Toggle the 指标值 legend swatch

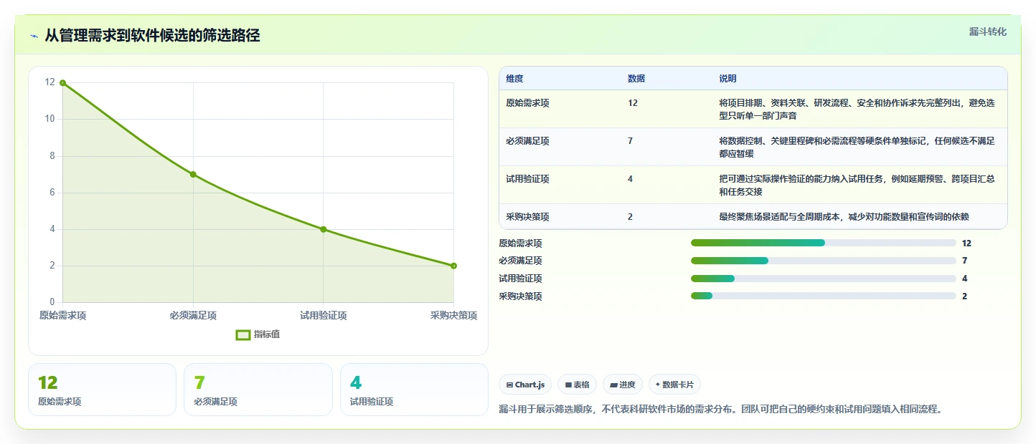click(243, 334)
